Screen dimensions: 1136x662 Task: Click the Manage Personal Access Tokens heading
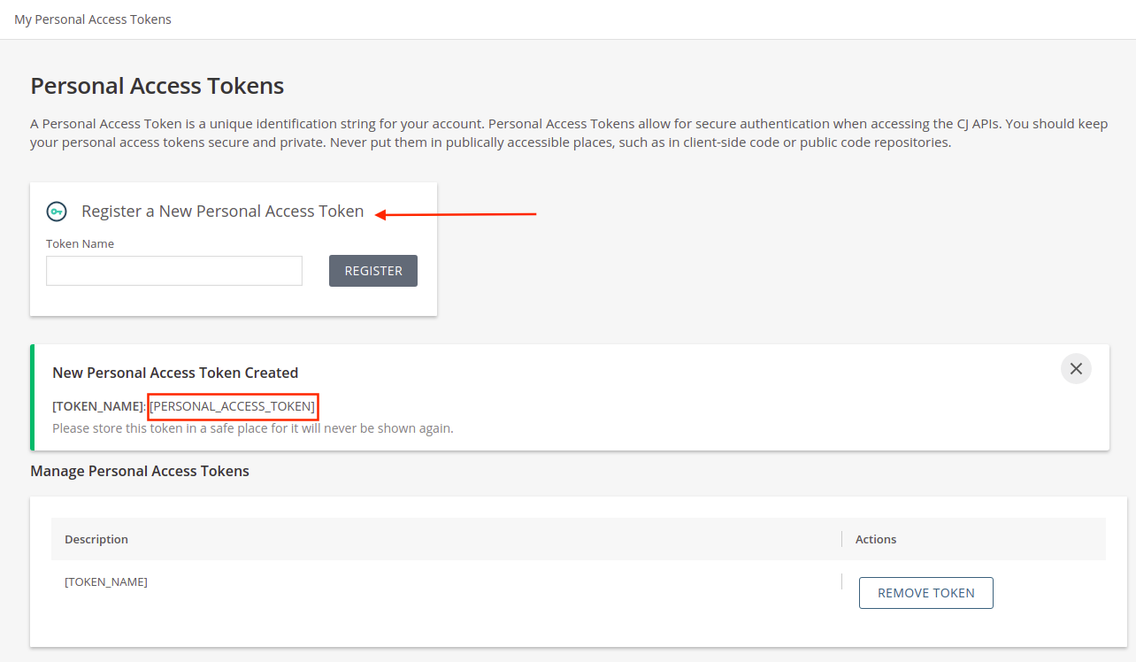coord(140,471)
